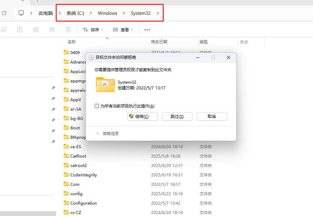
Task: Click the date "2025/6/19 16:31"
Action: (167, 175)
